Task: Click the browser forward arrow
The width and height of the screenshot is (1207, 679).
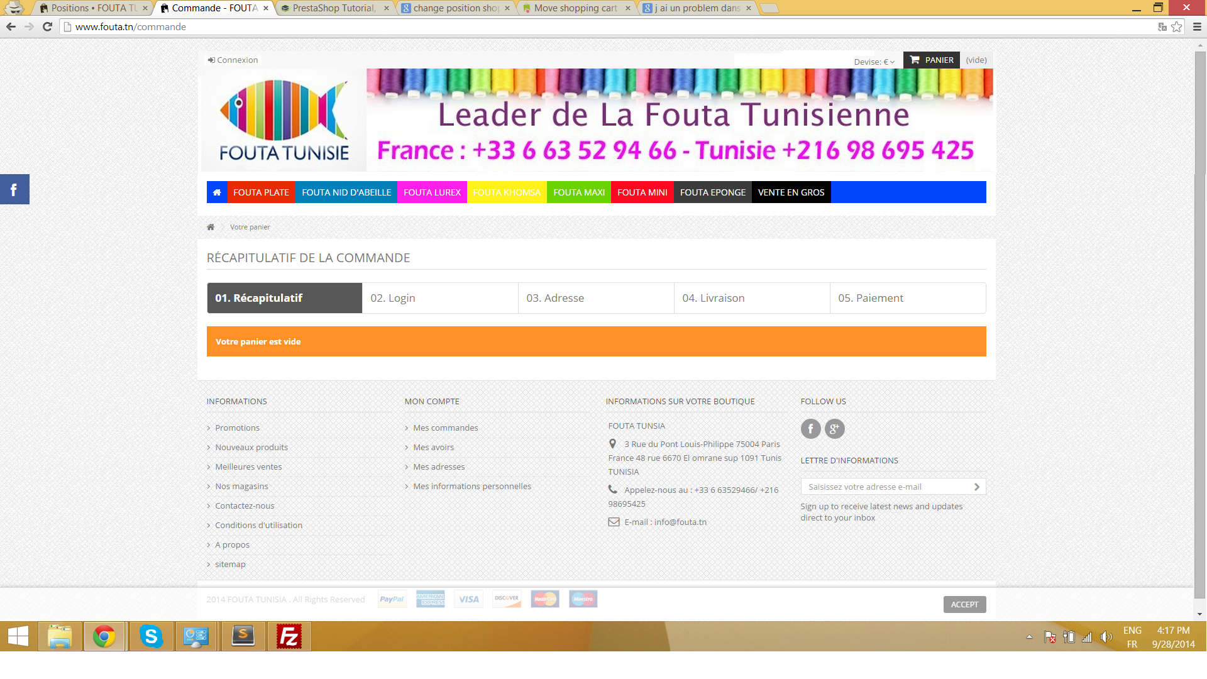Action: tap(29, 26)
